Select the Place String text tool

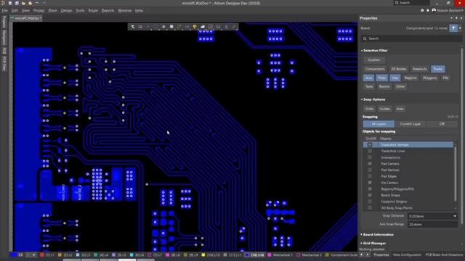tap(226, 27)
